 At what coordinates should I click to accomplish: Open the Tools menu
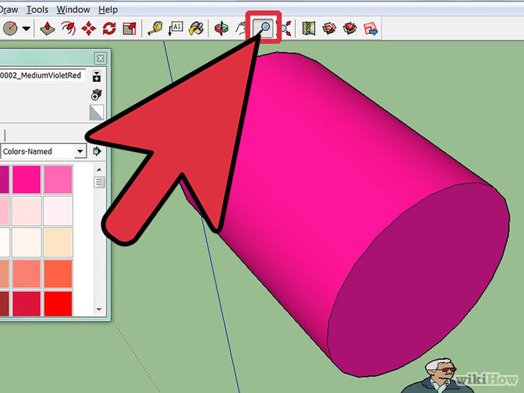coord(37,9)
